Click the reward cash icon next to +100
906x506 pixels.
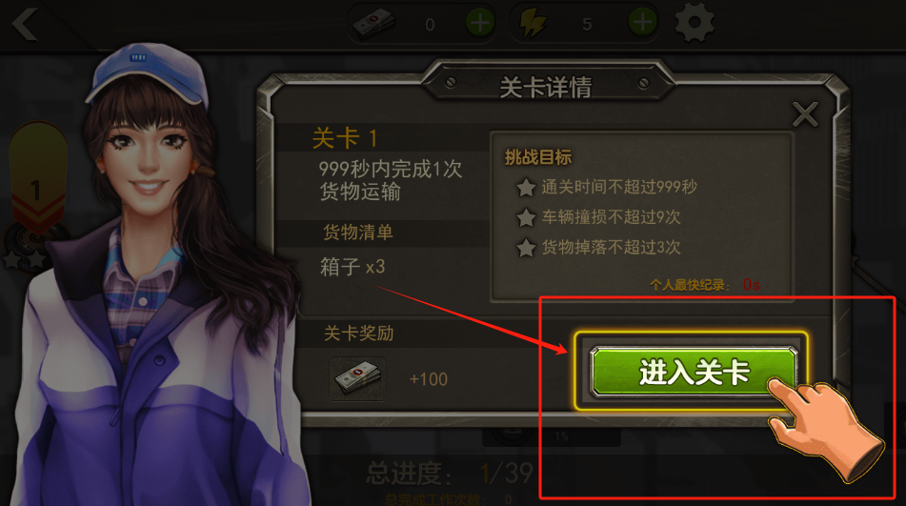point(357,379)
